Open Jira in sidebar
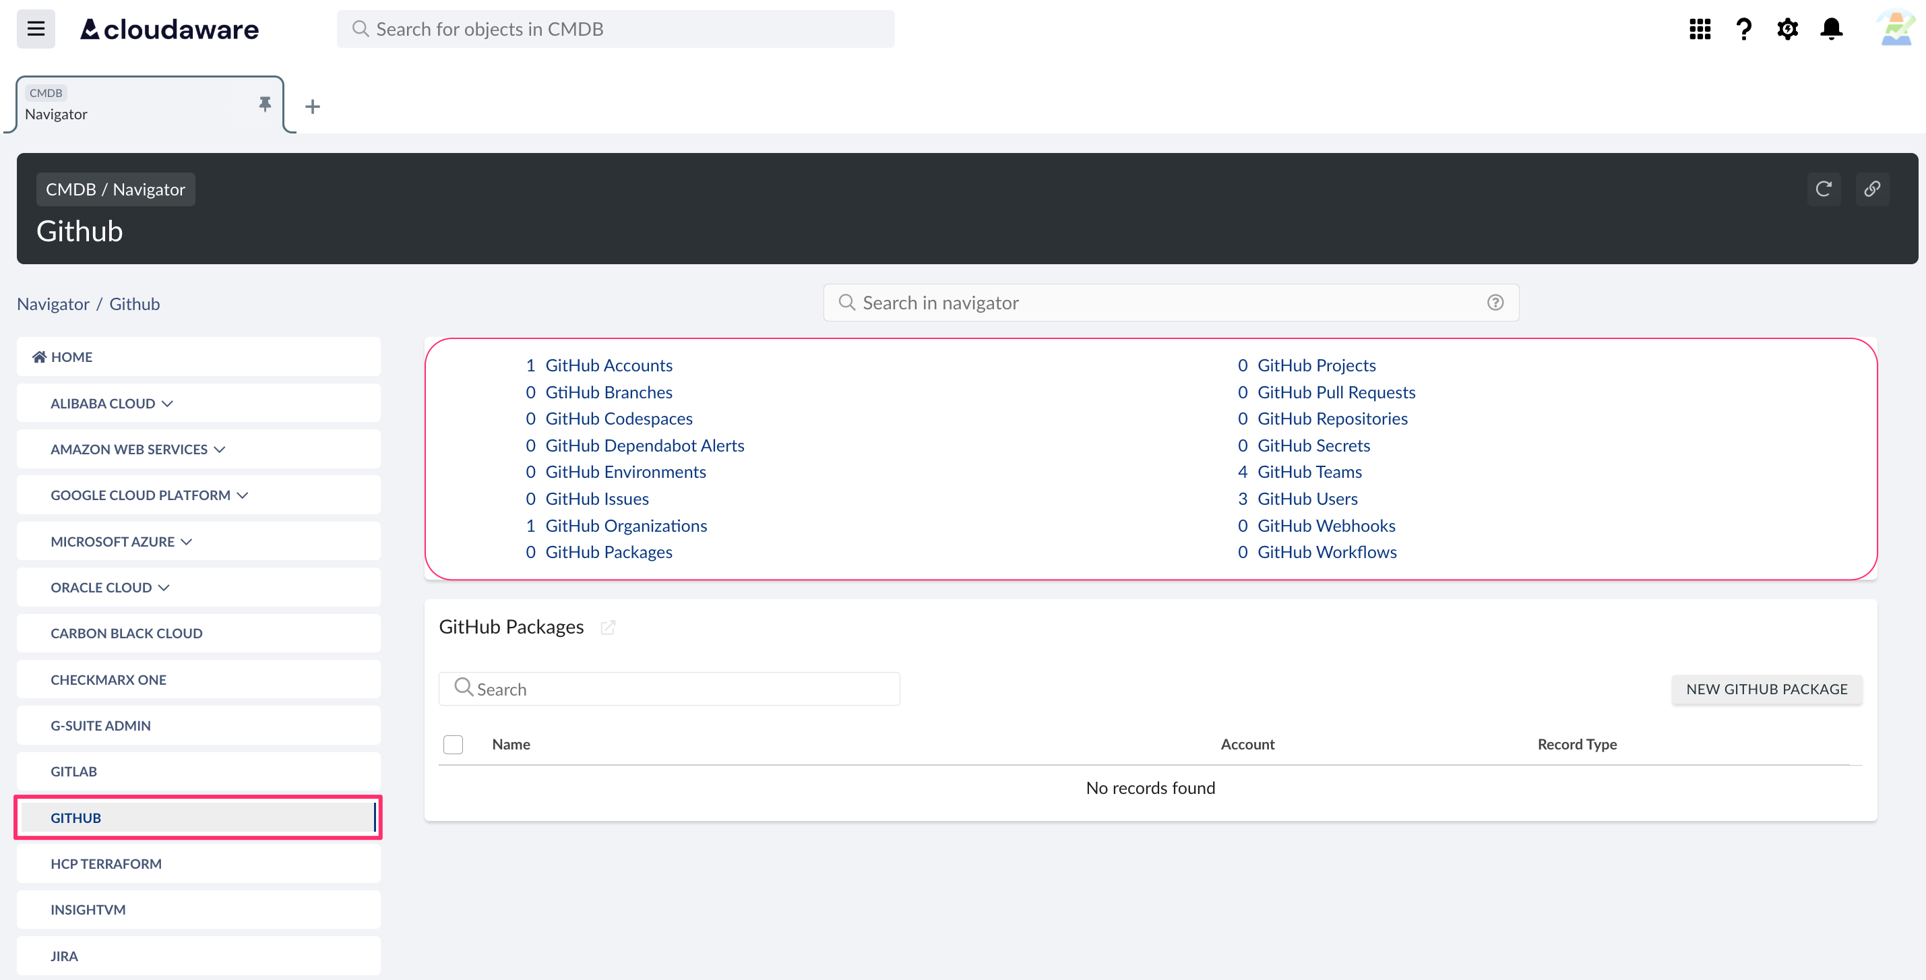 [x=199, y=955]
